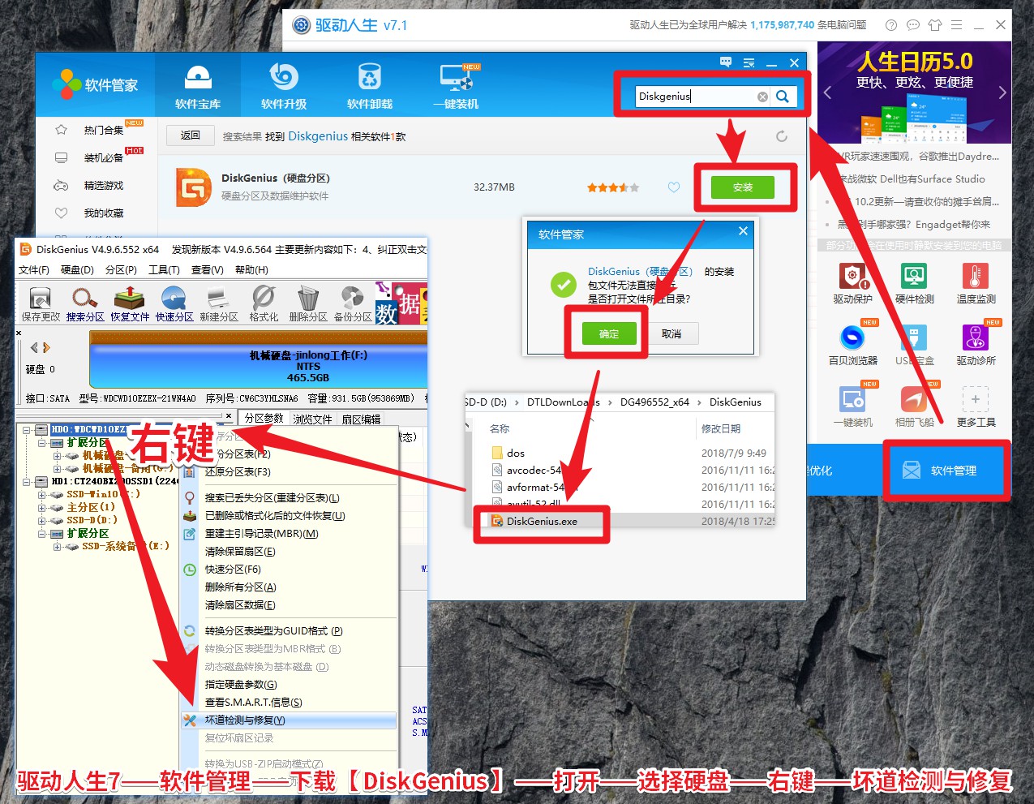Select the 删除分区 (Delete Partition) icon

(x=308, y=300)
